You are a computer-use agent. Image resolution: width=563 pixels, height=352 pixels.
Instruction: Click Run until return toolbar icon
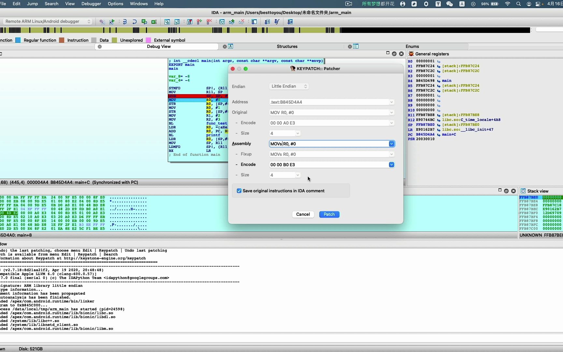144,22
